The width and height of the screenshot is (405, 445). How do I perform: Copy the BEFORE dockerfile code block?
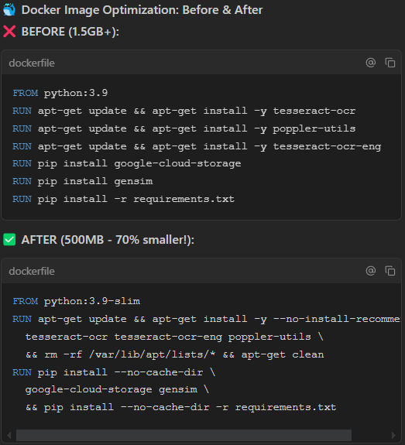(390, 63)
